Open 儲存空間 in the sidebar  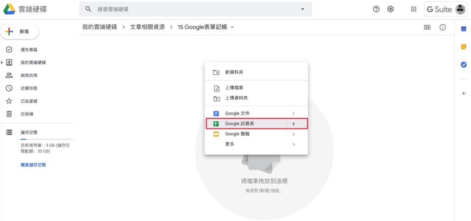coord(29,133)
